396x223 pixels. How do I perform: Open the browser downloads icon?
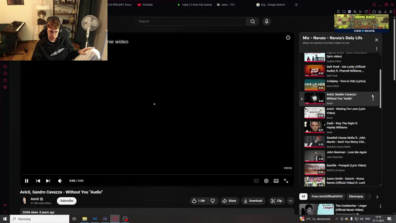click(x=385, y=12)
